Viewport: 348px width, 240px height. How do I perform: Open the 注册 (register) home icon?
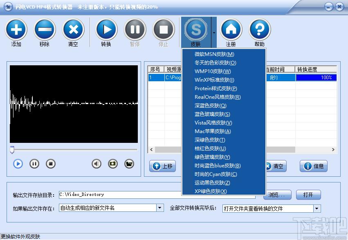231,29
